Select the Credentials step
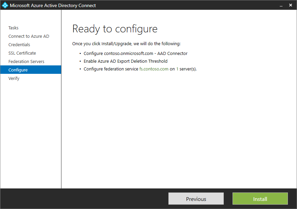This screenshot has height=209, width=297. pos(19,44)
